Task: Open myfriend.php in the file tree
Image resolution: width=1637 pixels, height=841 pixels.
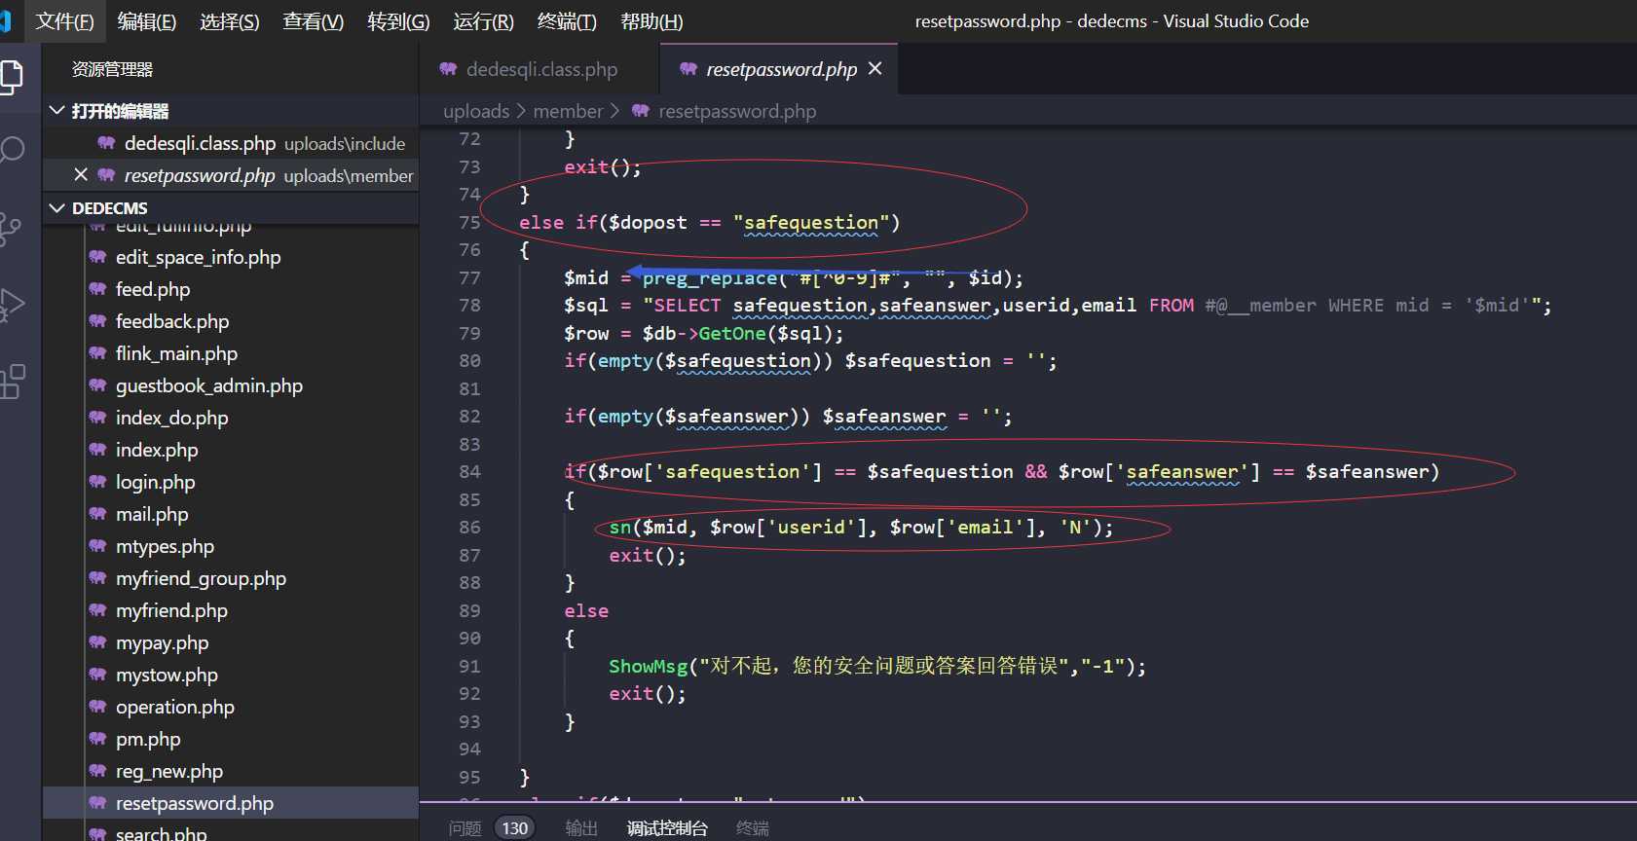Action: [231, 610]
